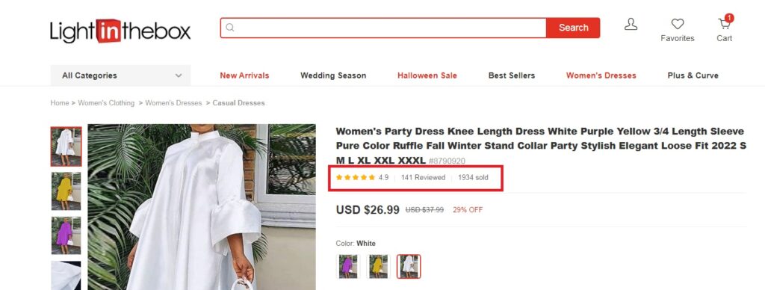Click the magnifier icon in search box
This screenshot has width=765, height=290.
tap(230, 28)
